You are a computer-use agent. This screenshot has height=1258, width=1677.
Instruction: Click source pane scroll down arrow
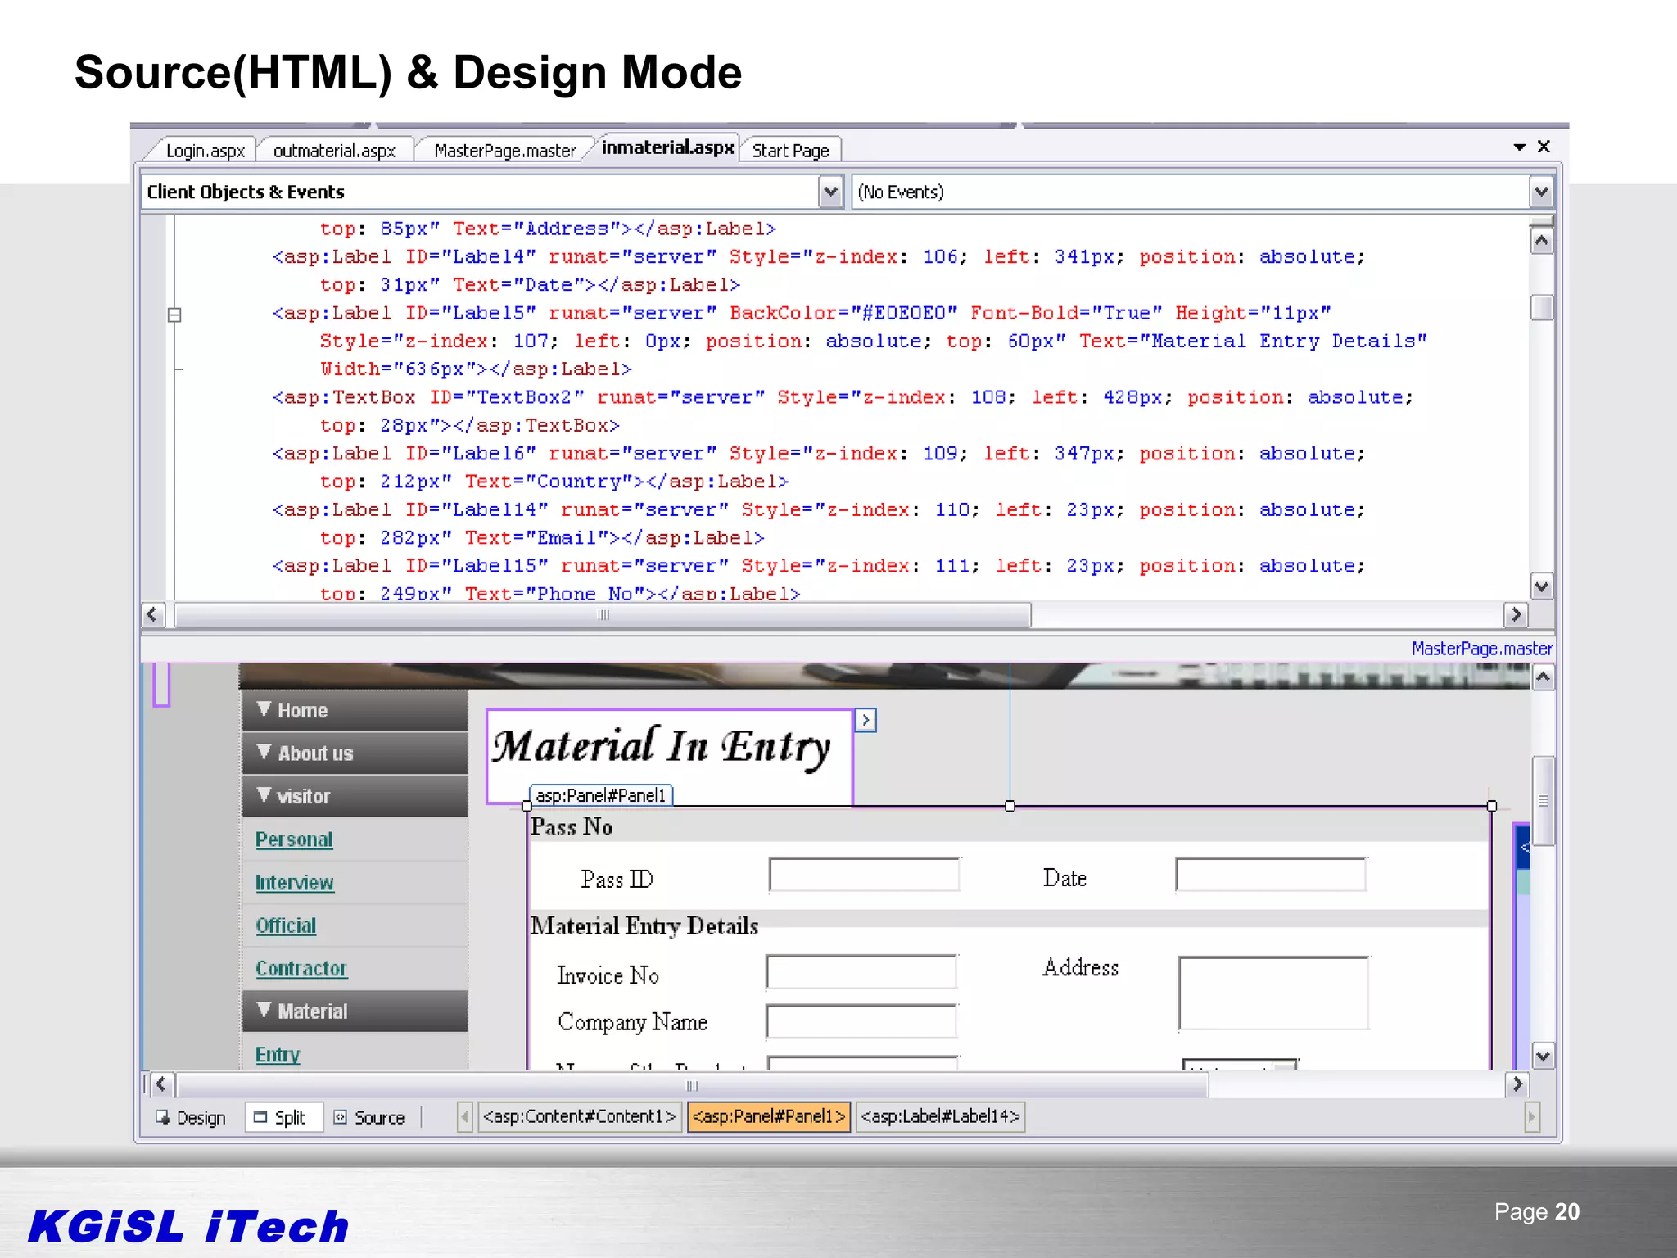[x=1542, y=586]
